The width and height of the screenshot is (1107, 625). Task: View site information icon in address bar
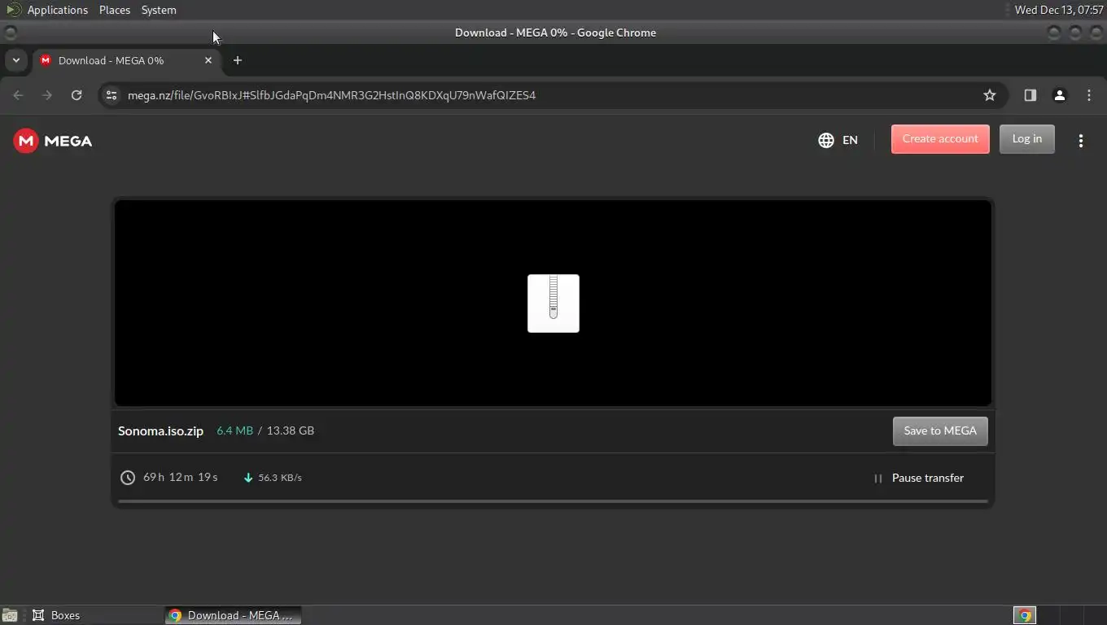pos(112,95)
